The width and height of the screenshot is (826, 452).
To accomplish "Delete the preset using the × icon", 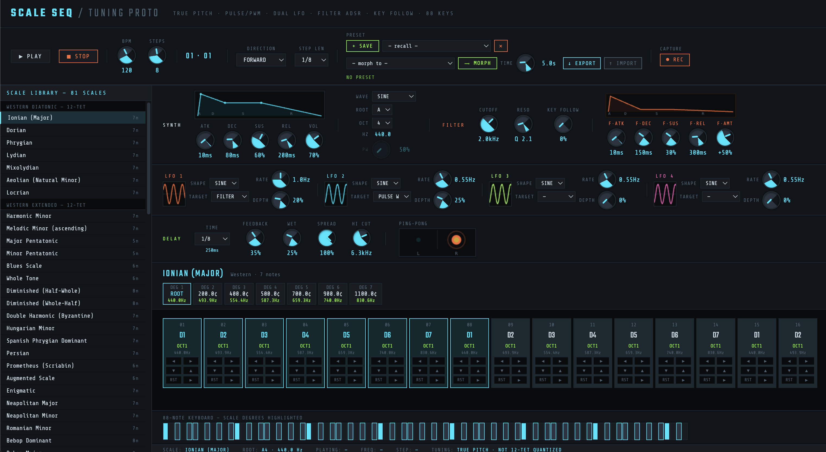I will [501, 46].
